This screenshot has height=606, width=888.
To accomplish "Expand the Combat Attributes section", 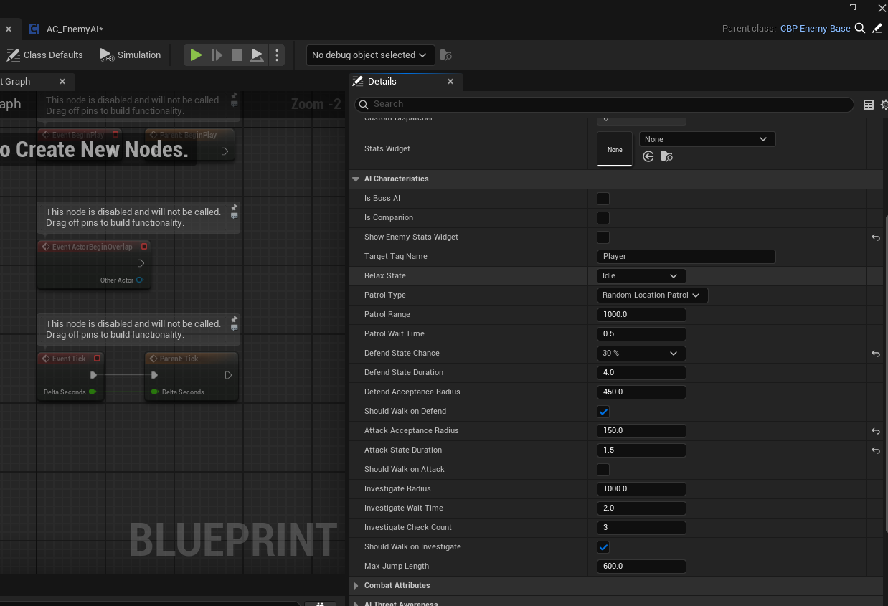I will coord(355,585).
